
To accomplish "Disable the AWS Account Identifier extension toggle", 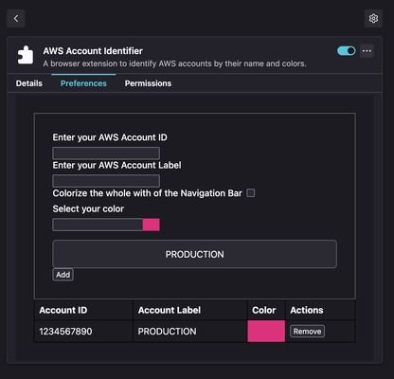I will point(346,51).
